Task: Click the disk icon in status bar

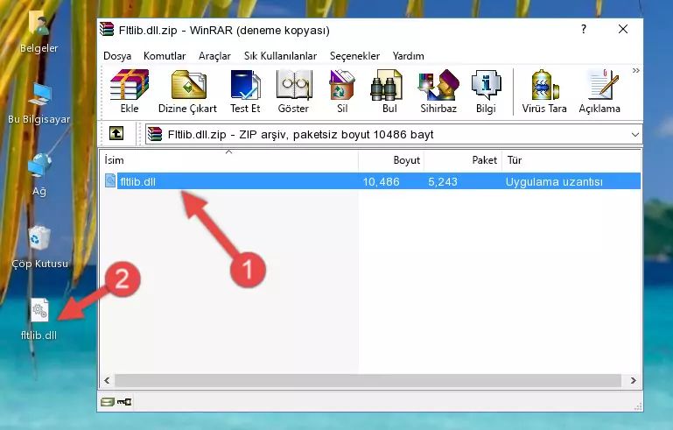Action: (x=108, y=402)
